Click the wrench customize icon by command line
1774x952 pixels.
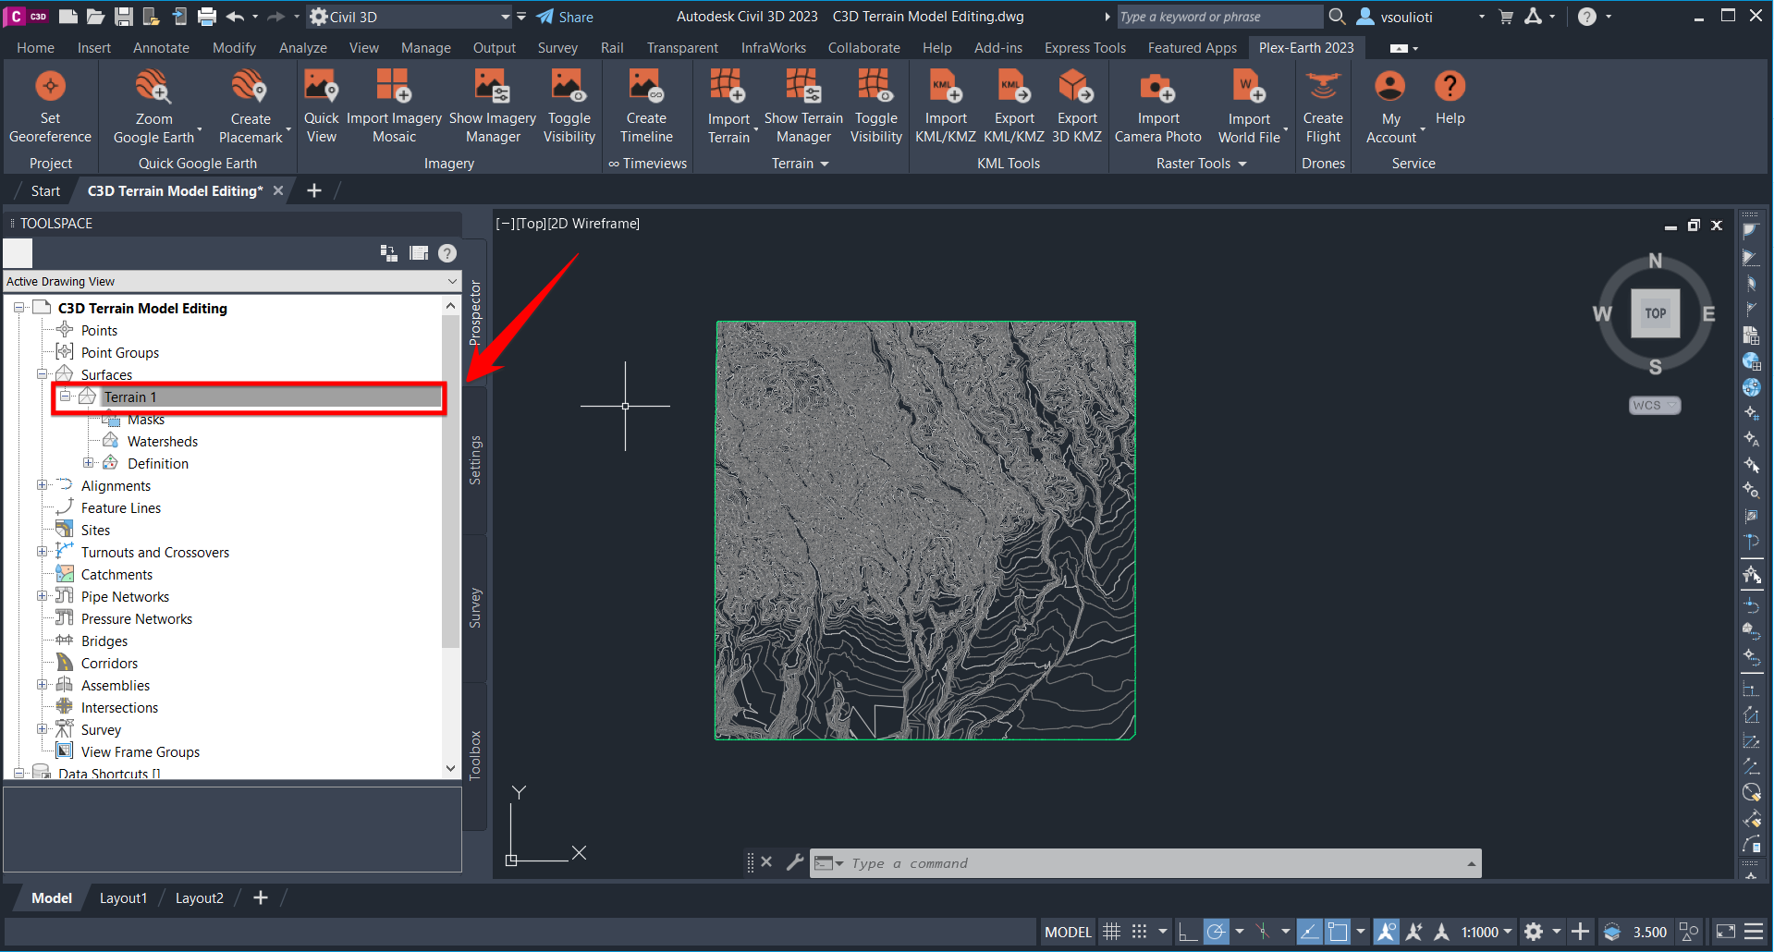click(795, 862)
